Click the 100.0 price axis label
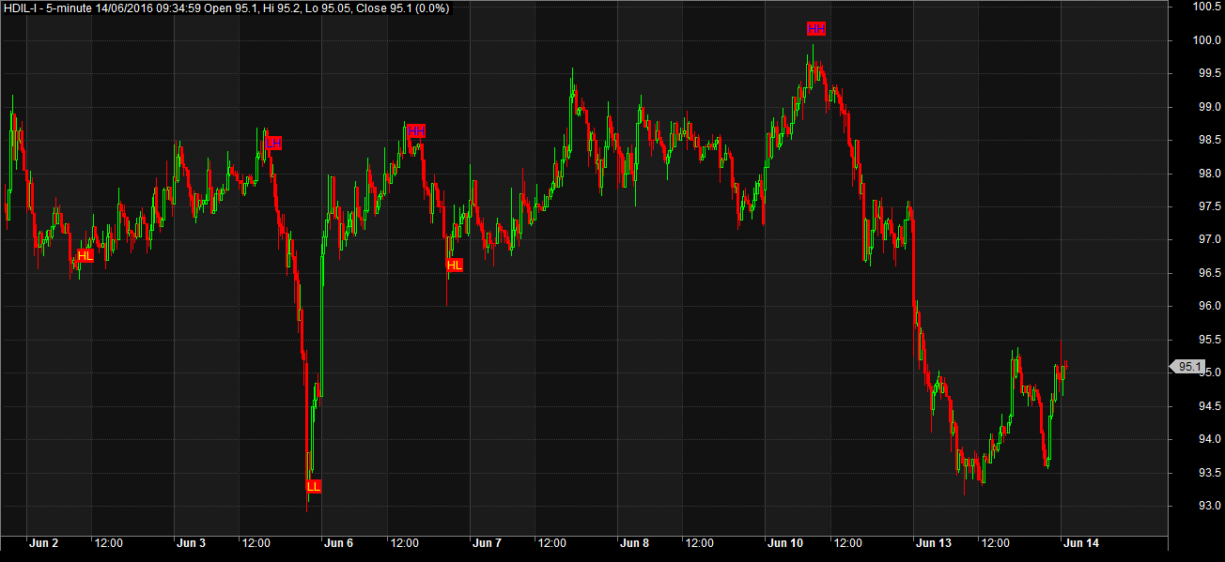The image size is (1225, 562). click(1206, 40)
